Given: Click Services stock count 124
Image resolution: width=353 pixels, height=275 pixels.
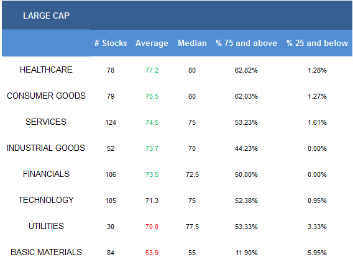Looking at the screenshot, I should click(x=111, y=122).
